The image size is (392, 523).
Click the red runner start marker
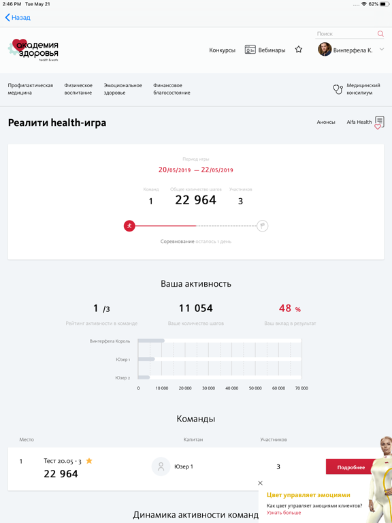pyautogui.click(x=129, y=226)
